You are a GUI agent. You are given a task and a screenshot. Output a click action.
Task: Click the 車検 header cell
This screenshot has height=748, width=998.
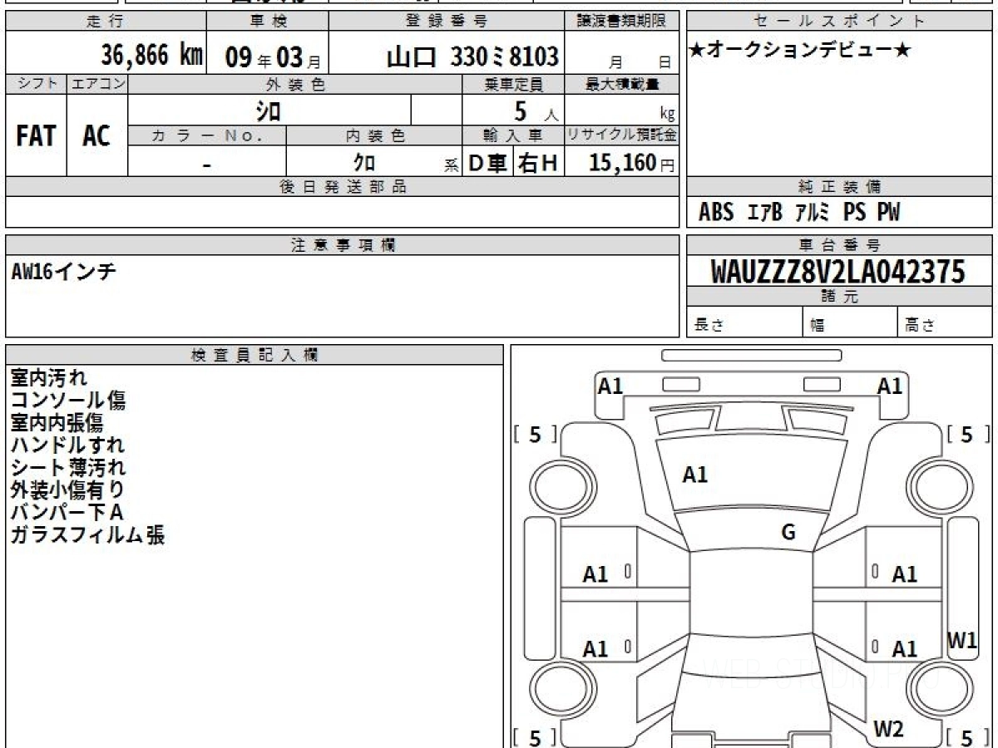click(268, 22)
